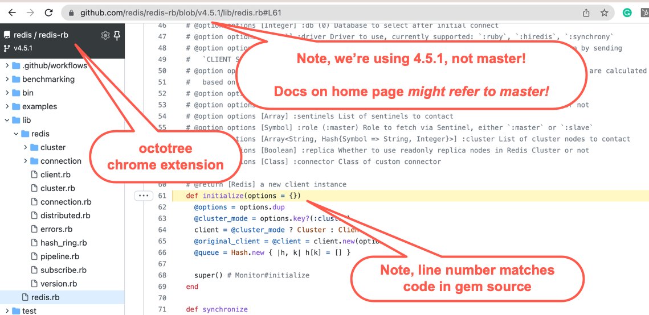Image resolution: width=649 pixels, height=315 pixels.
Task: Click the lib folder icon
Action: click(x=16, y=120)
